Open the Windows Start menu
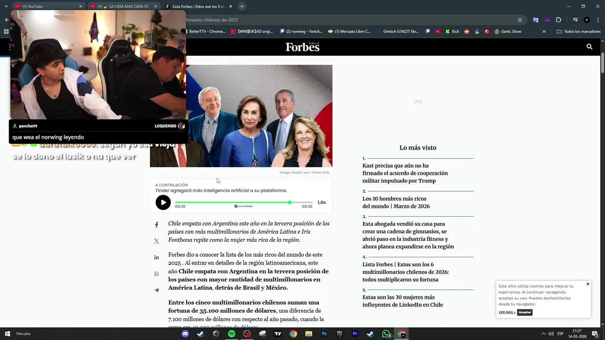605x340 pixels. pyautogui.click(x=8, y=334)
